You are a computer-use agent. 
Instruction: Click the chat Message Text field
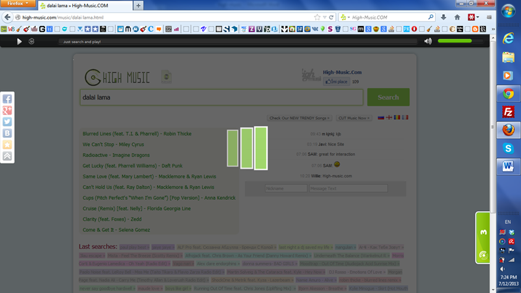[x=348, y=188]
